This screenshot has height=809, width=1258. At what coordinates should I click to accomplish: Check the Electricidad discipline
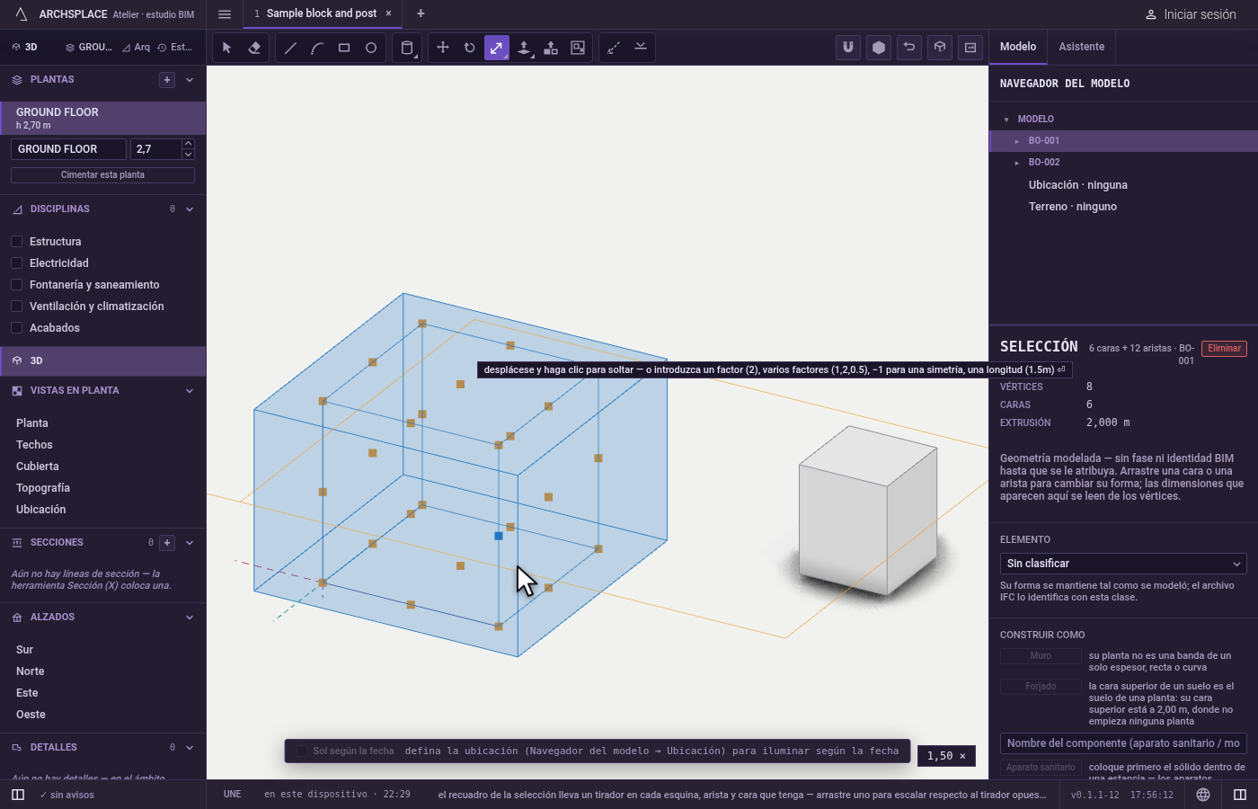[x=16, y=263]
